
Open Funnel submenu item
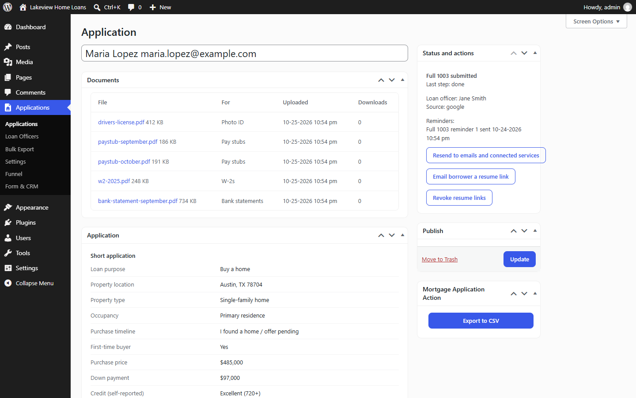35,174
